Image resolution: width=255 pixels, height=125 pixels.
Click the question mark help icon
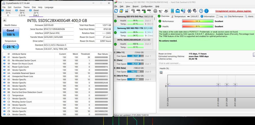coord(201,11)
